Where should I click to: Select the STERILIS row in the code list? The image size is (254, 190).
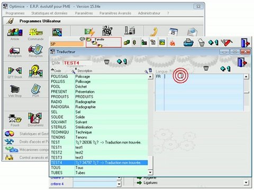tap(99, 127)
